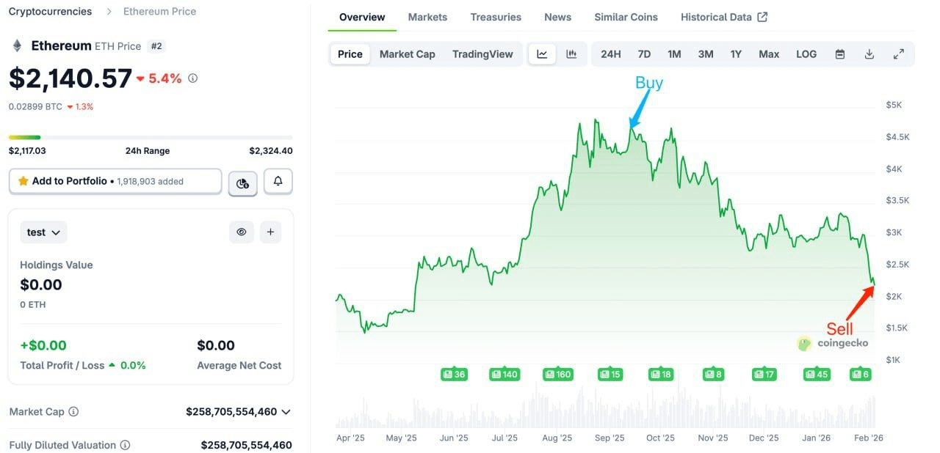Click the info icon beside the price

pos(193,78)
